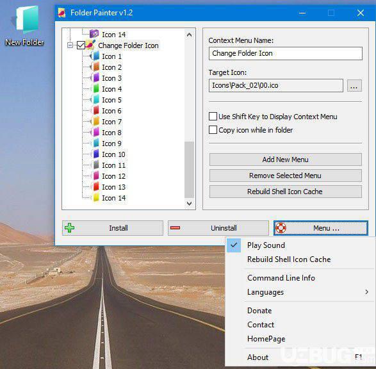Image resolution: width=376 pixels, height=369 pixels.
Task: Click the Uninstall button
Action: (x=218, y=228)
